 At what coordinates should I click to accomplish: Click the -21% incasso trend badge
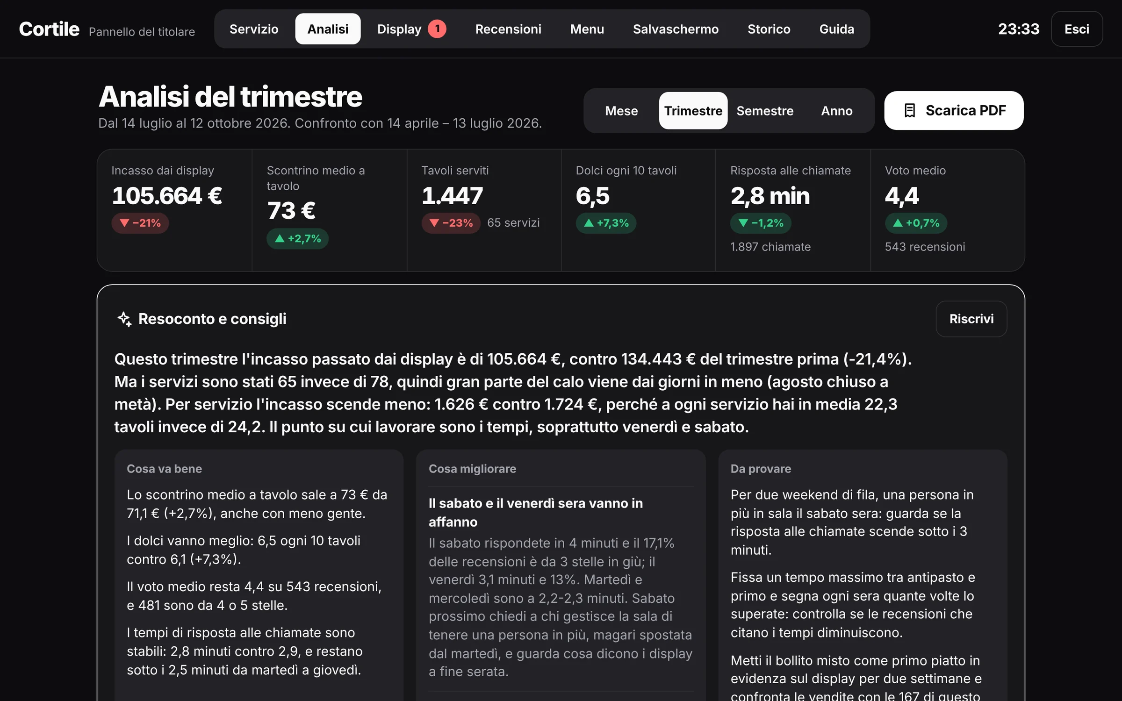click(x=140, y=223)
